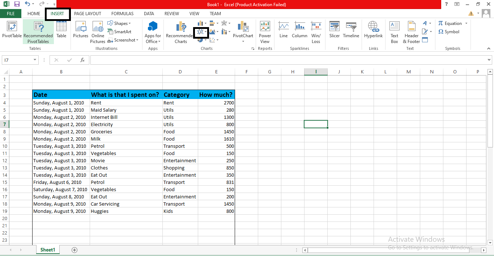Select column C header
This screenshot has width=494, height=258.
pos(126,72)
